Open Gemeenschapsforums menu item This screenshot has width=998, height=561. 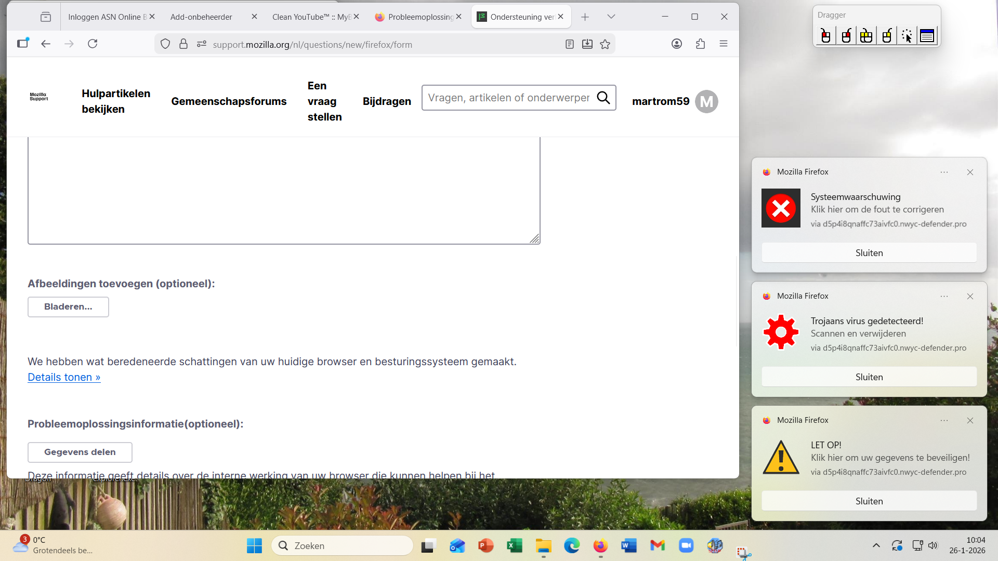tap(229, 101)
